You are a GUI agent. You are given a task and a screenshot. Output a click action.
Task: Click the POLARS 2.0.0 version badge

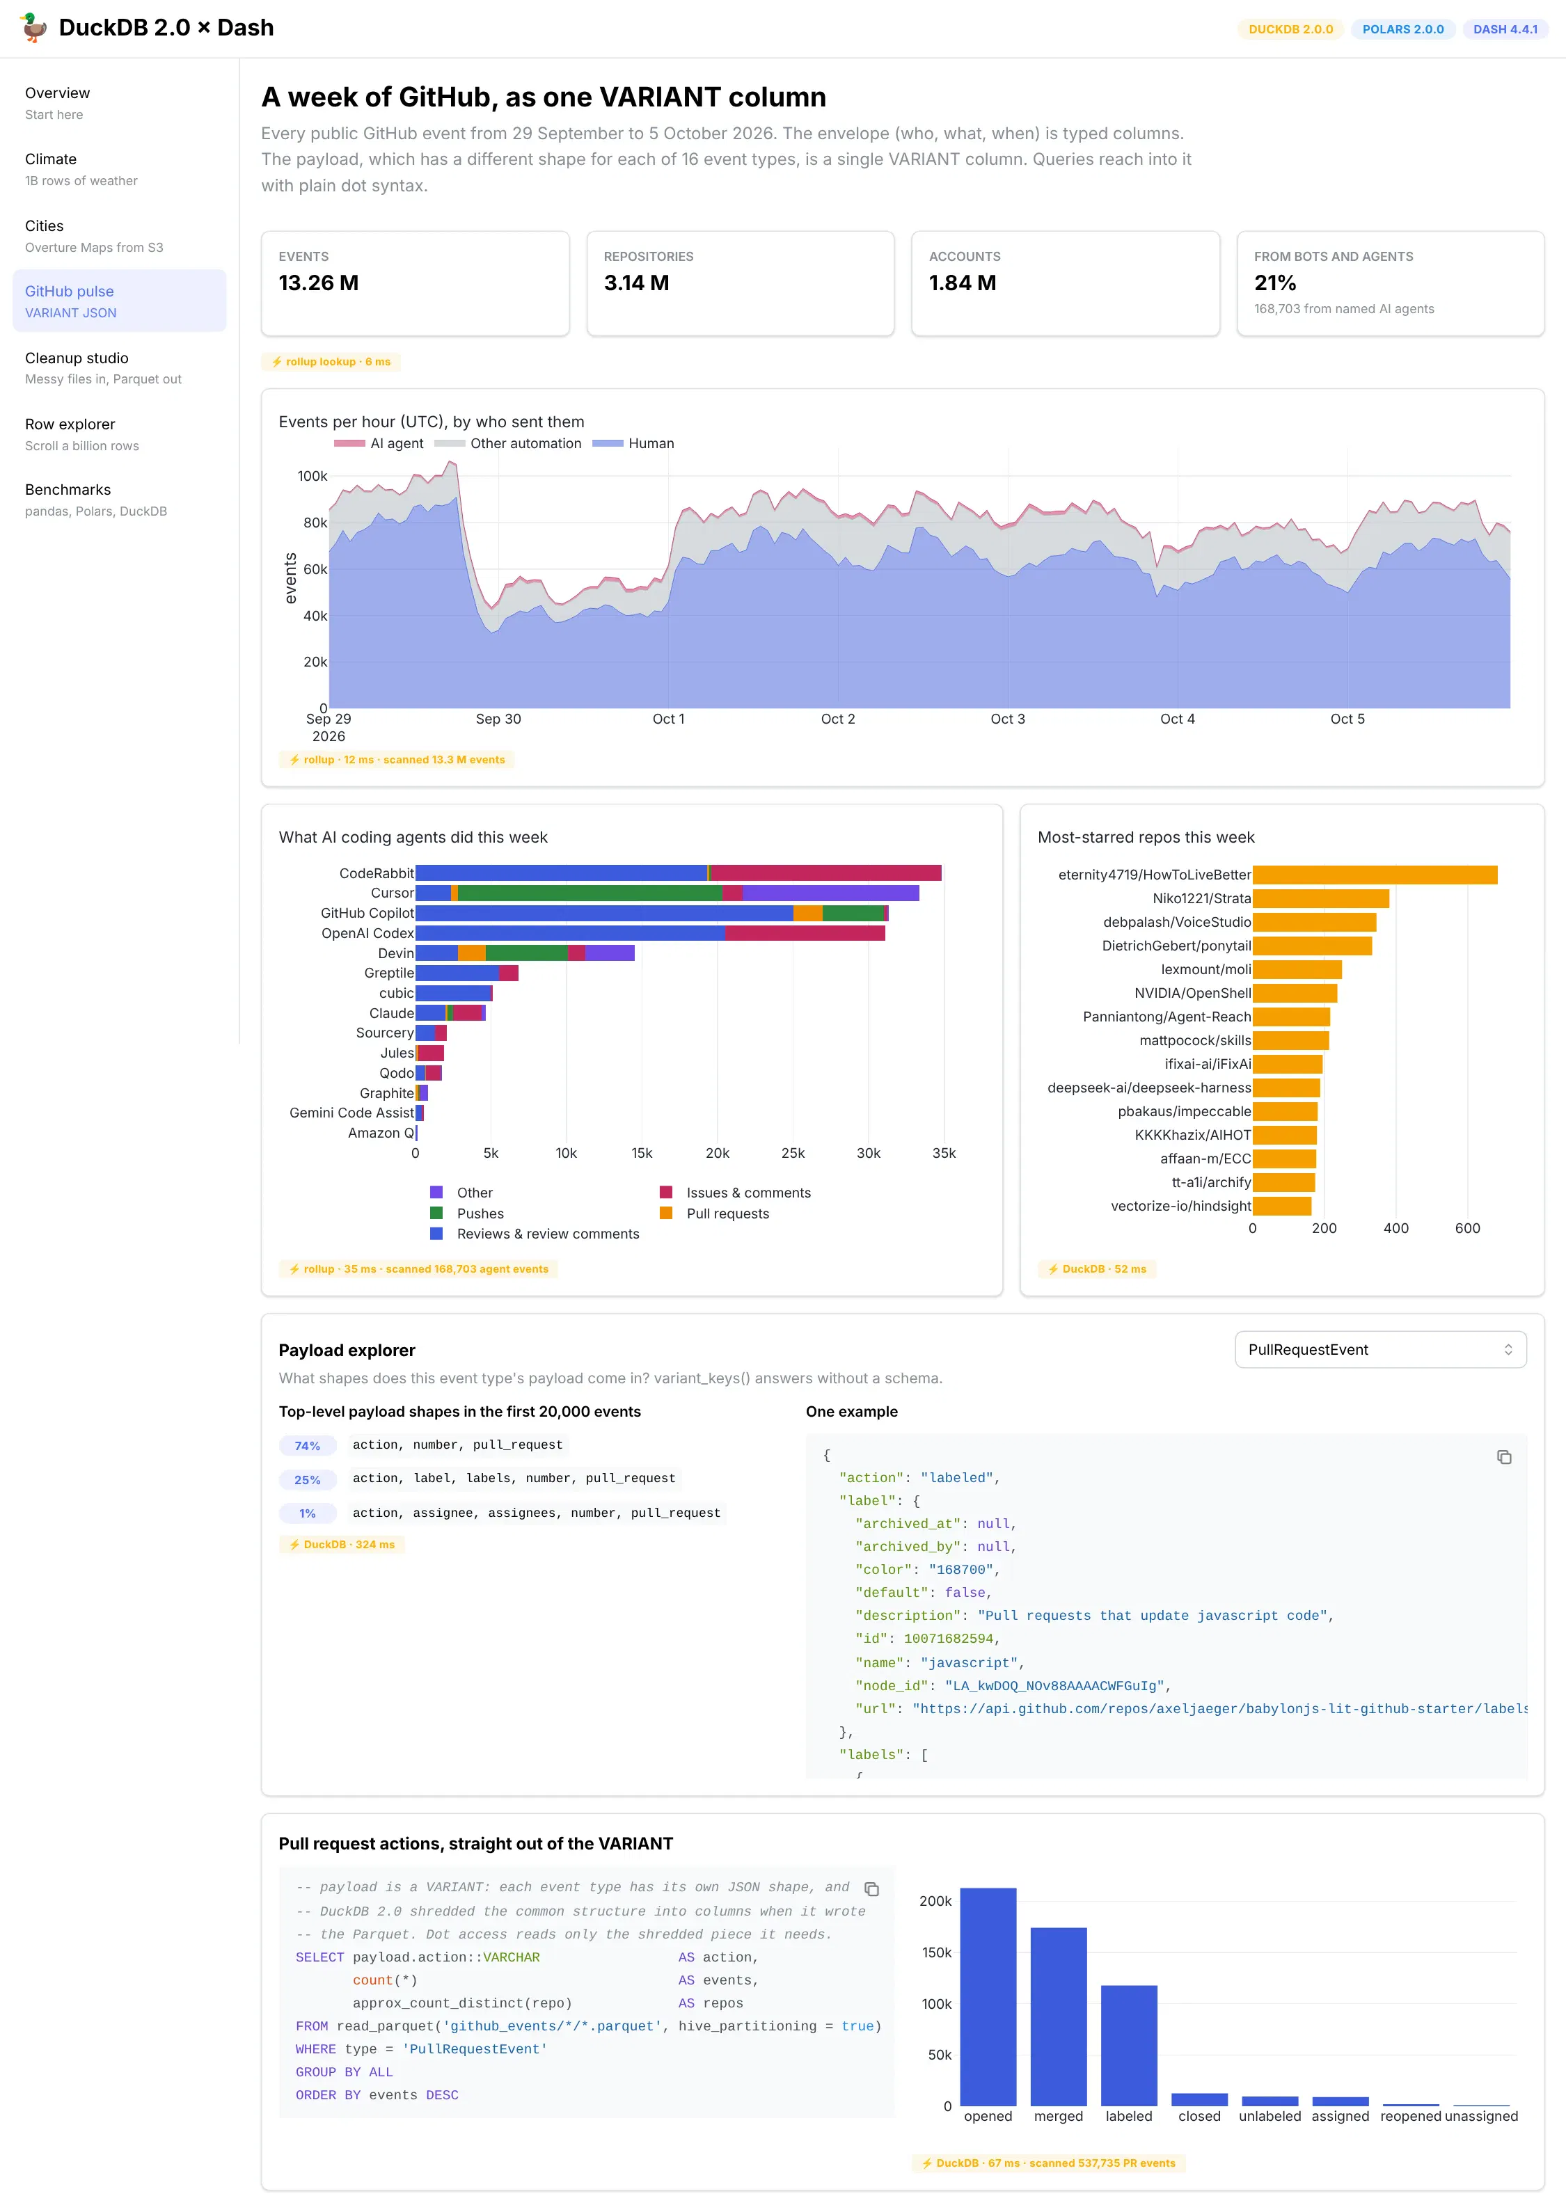[x=1402, y=29]
